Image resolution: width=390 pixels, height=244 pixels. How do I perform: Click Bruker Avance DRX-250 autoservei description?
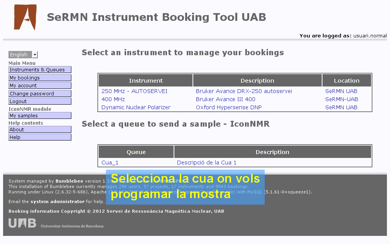[244, 91]
